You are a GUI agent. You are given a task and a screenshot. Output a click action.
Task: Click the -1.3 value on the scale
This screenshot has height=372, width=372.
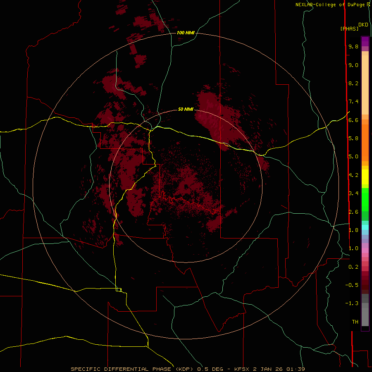[352, 303]
